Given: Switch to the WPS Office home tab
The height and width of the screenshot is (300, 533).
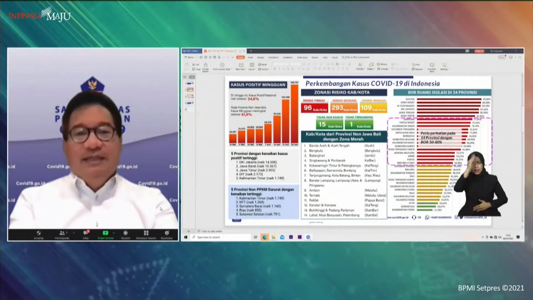Looking at the screenshot, I should tap(192, 51).
